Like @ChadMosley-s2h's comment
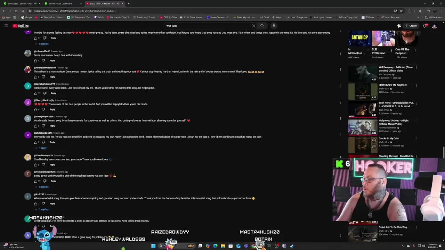The width and height of the screenshot is (445, 250). tap(35, 165)
